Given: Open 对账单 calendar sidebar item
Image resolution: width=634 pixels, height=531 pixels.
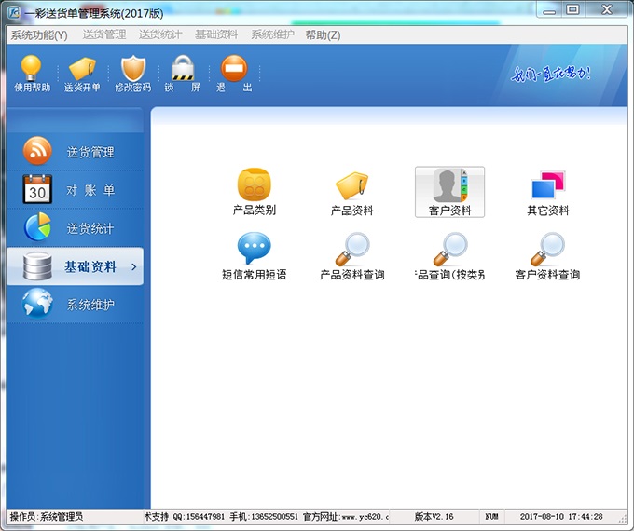Looking at the screenshot, I should (76, 189).
